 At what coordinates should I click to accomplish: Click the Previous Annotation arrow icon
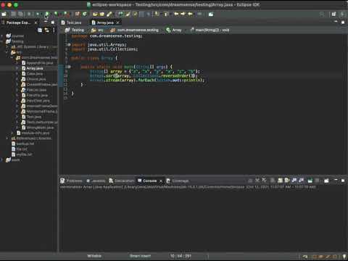coord(166,14)
